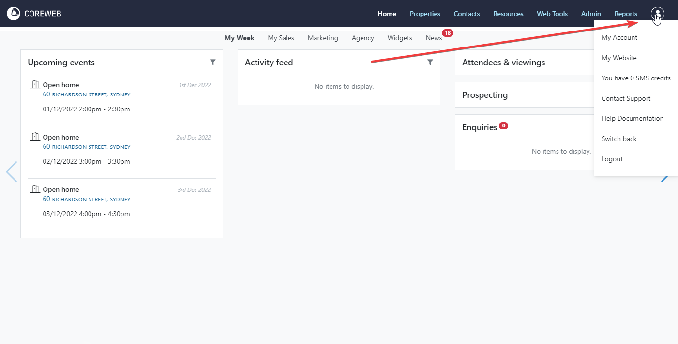The width and height of the screenshot is (678, 344).
Task: Click the user profile avatar icon
Action: pos(658,14)
